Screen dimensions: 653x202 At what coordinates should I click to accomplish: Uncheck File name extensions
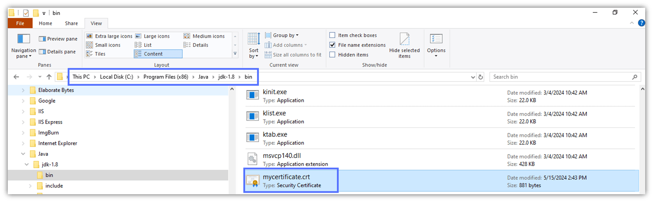332,45
